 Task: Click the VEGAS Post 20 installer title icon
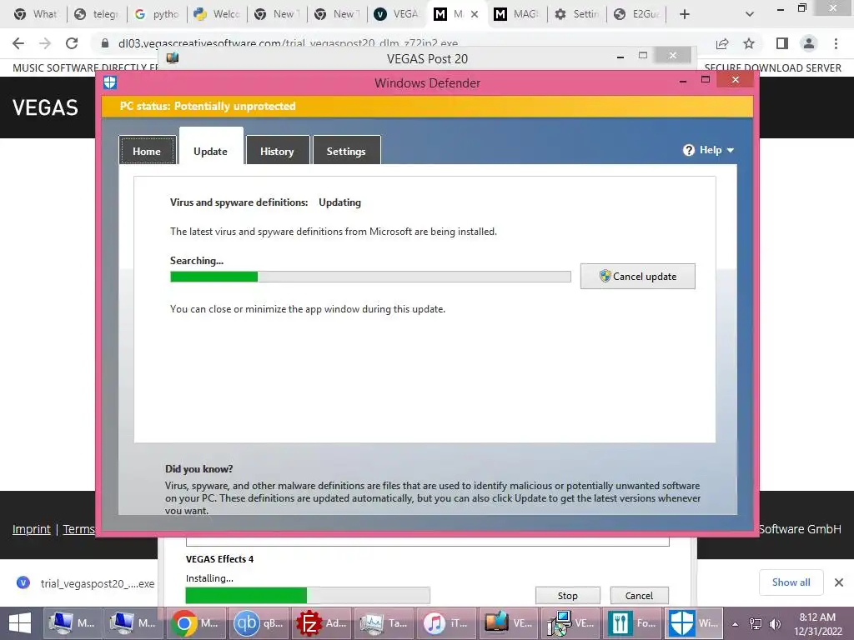click(173, 57)
